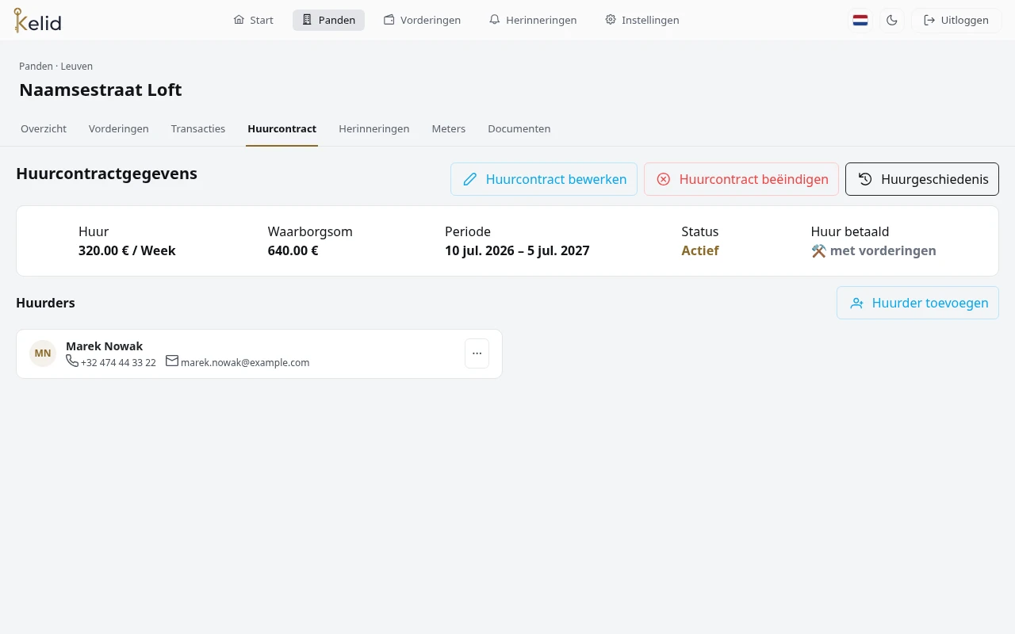Click the Naamsestraat Loft heading
This screenshot has width=1015, height=634.
coord(101,90)
